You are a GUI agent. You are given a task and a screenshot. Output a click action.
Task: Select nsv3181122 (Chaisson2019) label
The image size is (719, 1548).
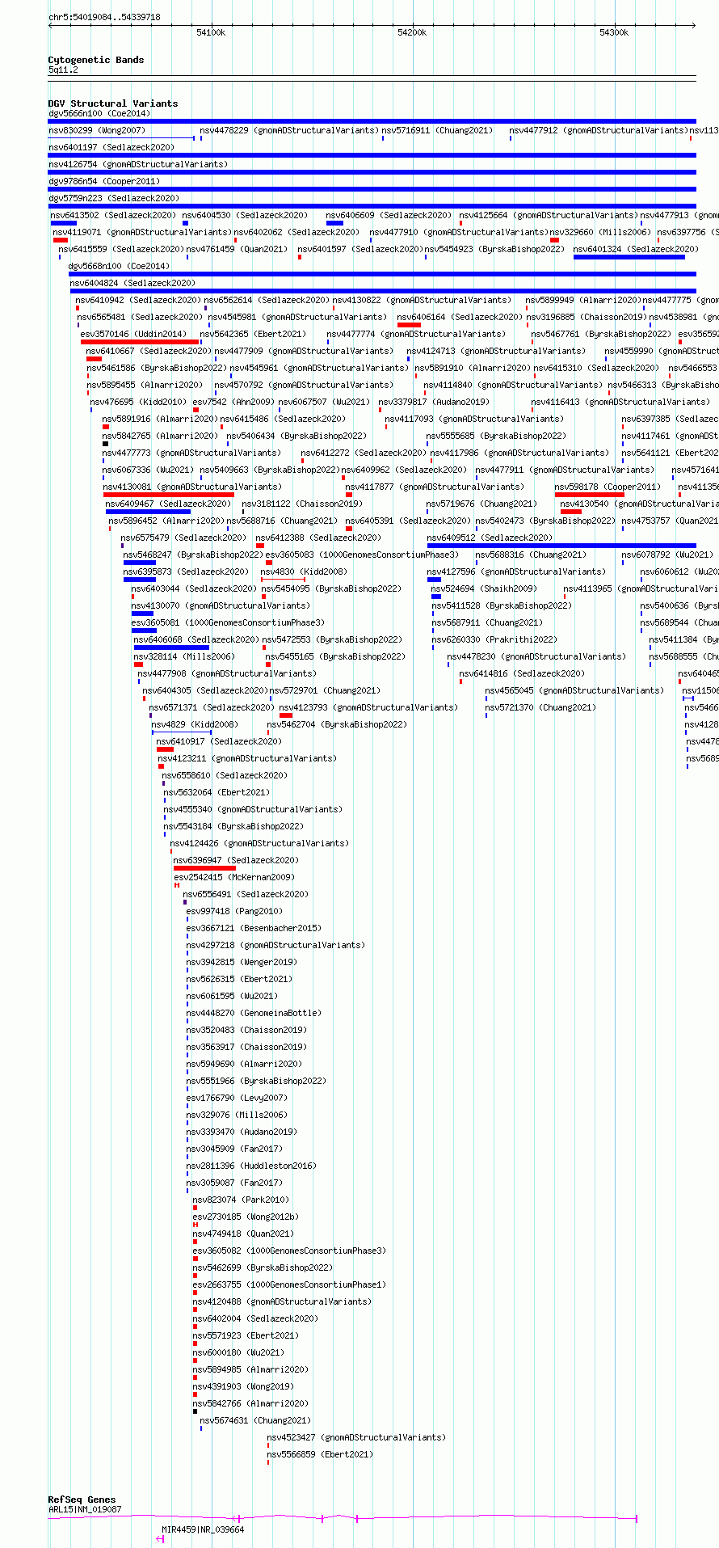[x=302, y=504]
